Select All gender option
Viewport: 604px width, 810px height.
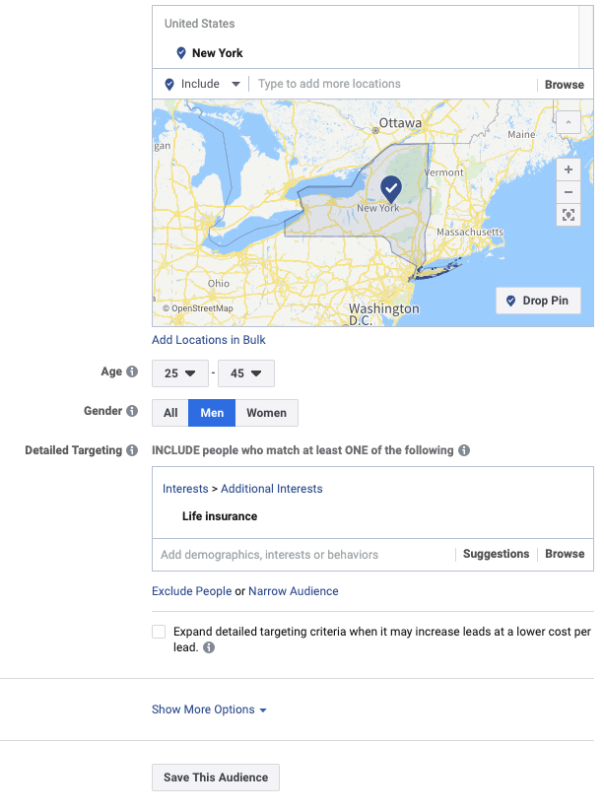click(170, 413)
